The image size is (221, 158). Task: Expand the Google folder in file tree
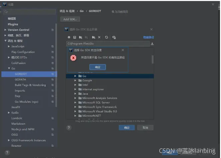click(75, 80)
